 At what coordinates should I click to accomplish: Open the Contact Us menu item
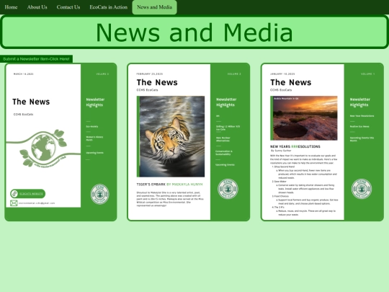click(68, 7)
